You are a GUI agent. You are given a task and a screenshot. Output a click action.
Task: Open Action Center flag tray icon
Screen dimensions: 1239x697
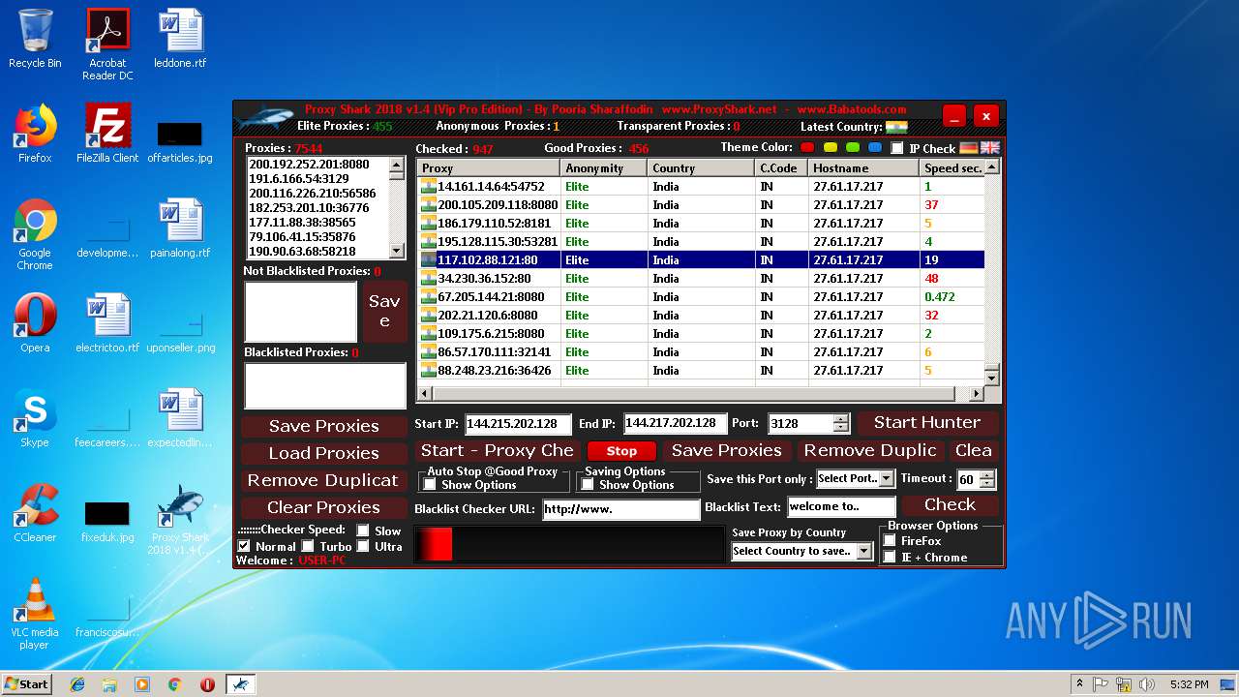click(1101, 684)
